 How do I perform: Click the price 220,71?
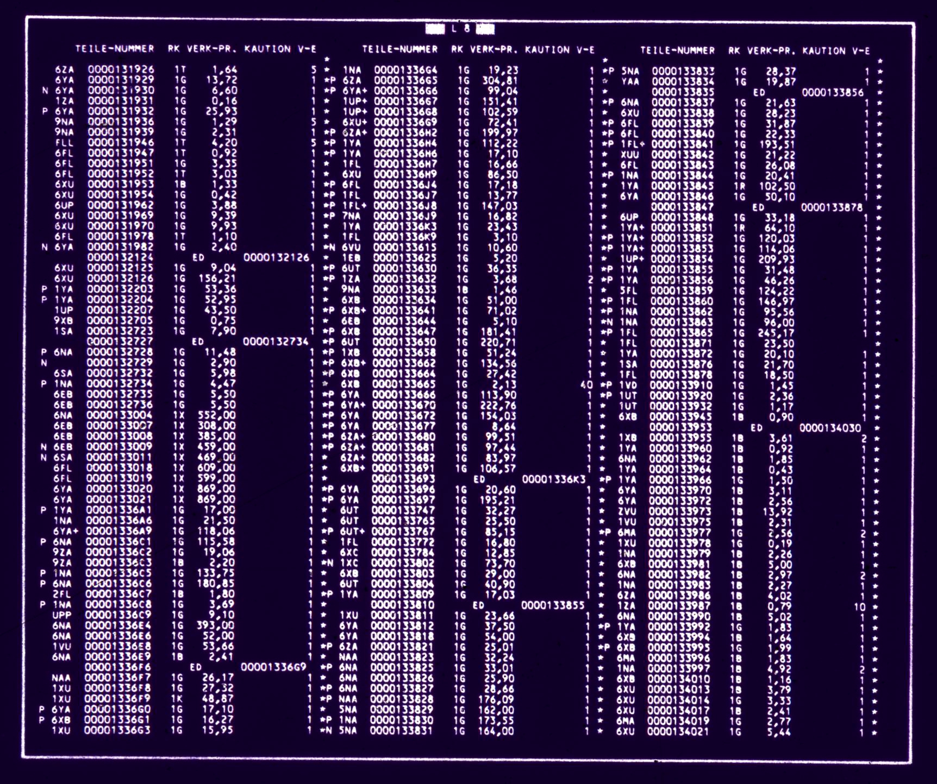tap(499, 342)
